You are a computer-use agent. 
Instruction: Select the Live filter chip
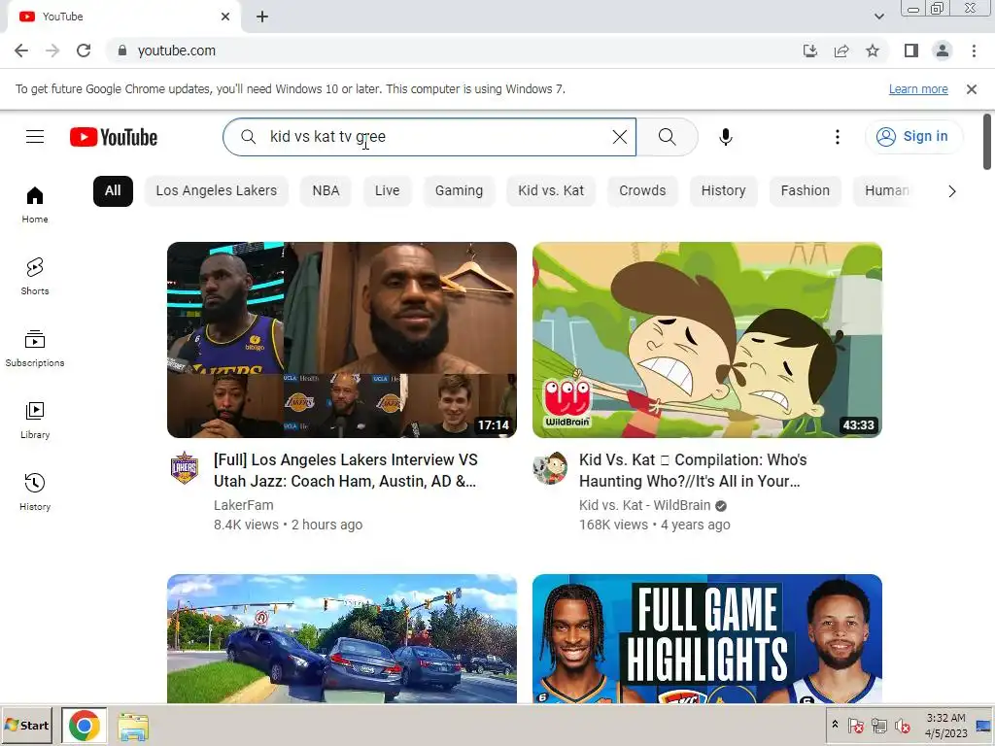(x=387, y=191)
